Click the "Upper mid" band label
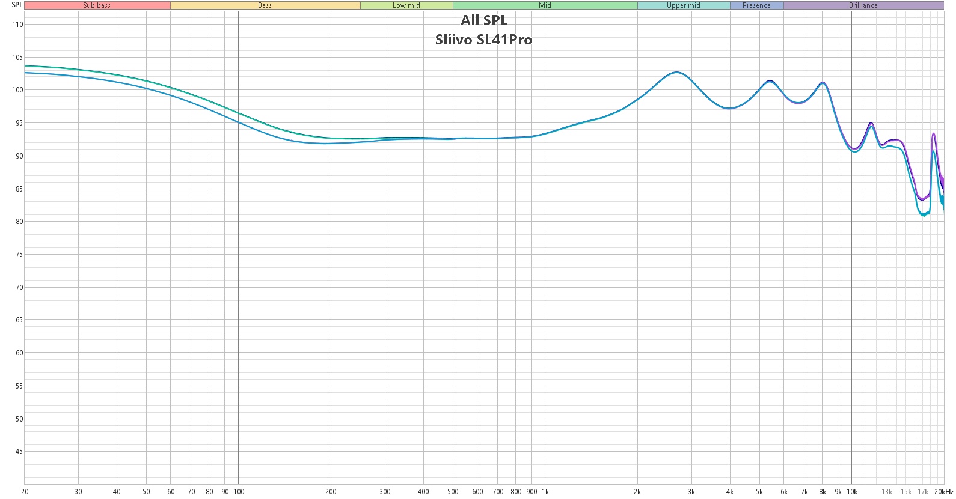This screenshot has width=956, height=499. (x=684, y=5)
